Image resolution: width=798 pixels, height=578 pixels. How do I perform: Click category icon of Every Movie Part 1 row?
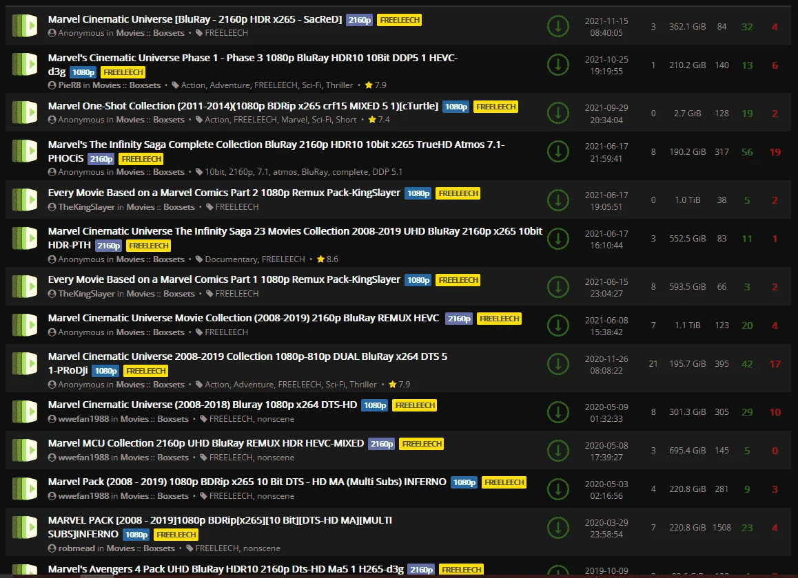(x=24, y=286)
